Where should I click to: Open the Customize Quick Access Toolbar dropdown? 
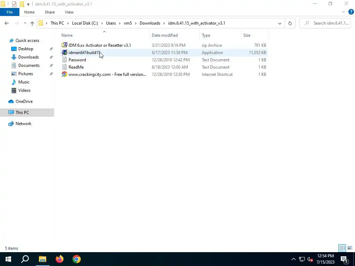[x=28, y=4]
